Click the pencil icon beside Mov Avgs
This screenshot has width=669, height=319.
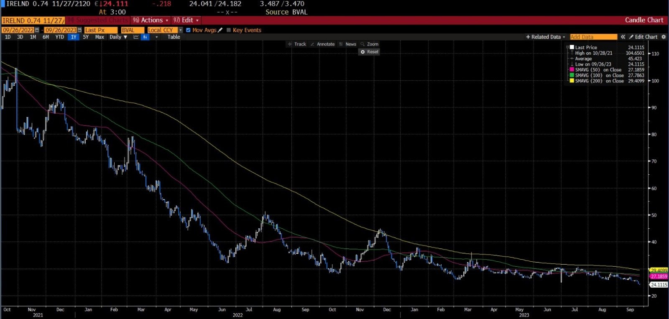[x=220, y=30]
